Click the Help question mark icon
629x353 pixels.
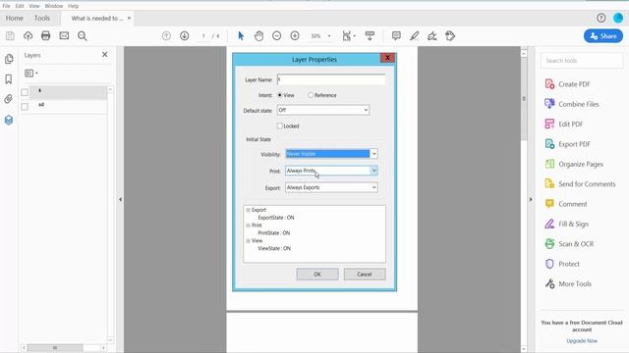[600, 18]
